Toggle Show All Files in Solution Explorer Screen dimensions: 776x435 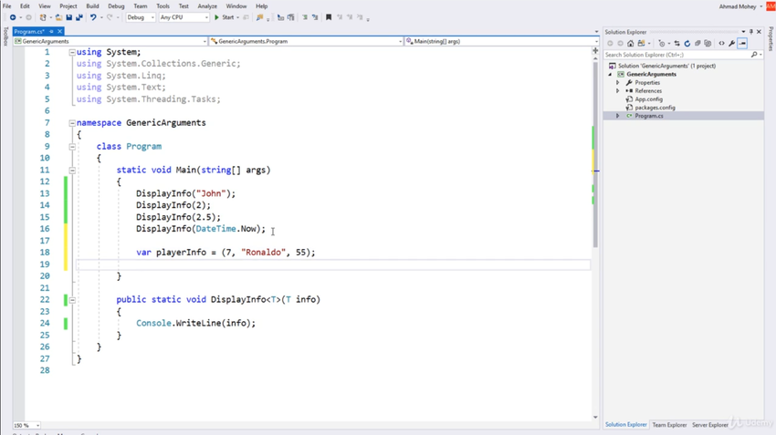(708, 44)
